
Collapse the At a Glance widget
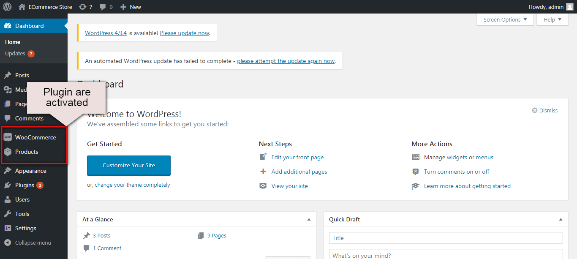309,219
